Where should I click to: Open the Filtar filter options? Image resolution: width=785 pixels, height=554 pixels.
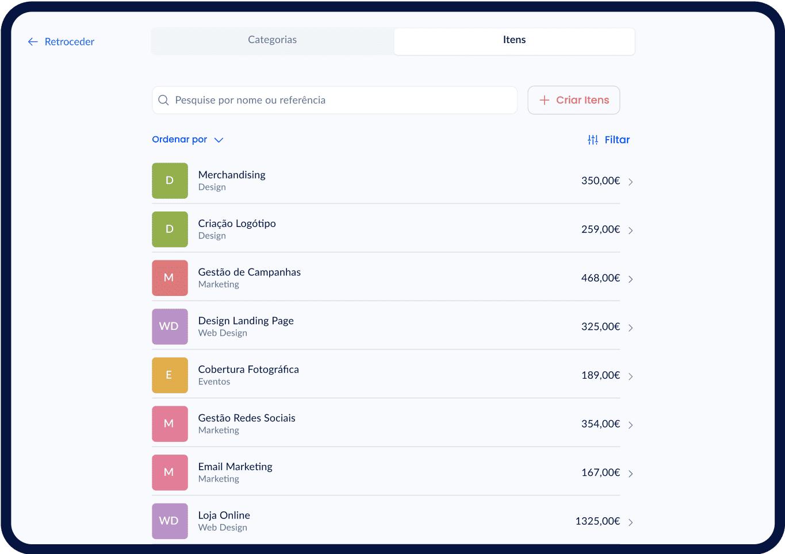[616, 140]
